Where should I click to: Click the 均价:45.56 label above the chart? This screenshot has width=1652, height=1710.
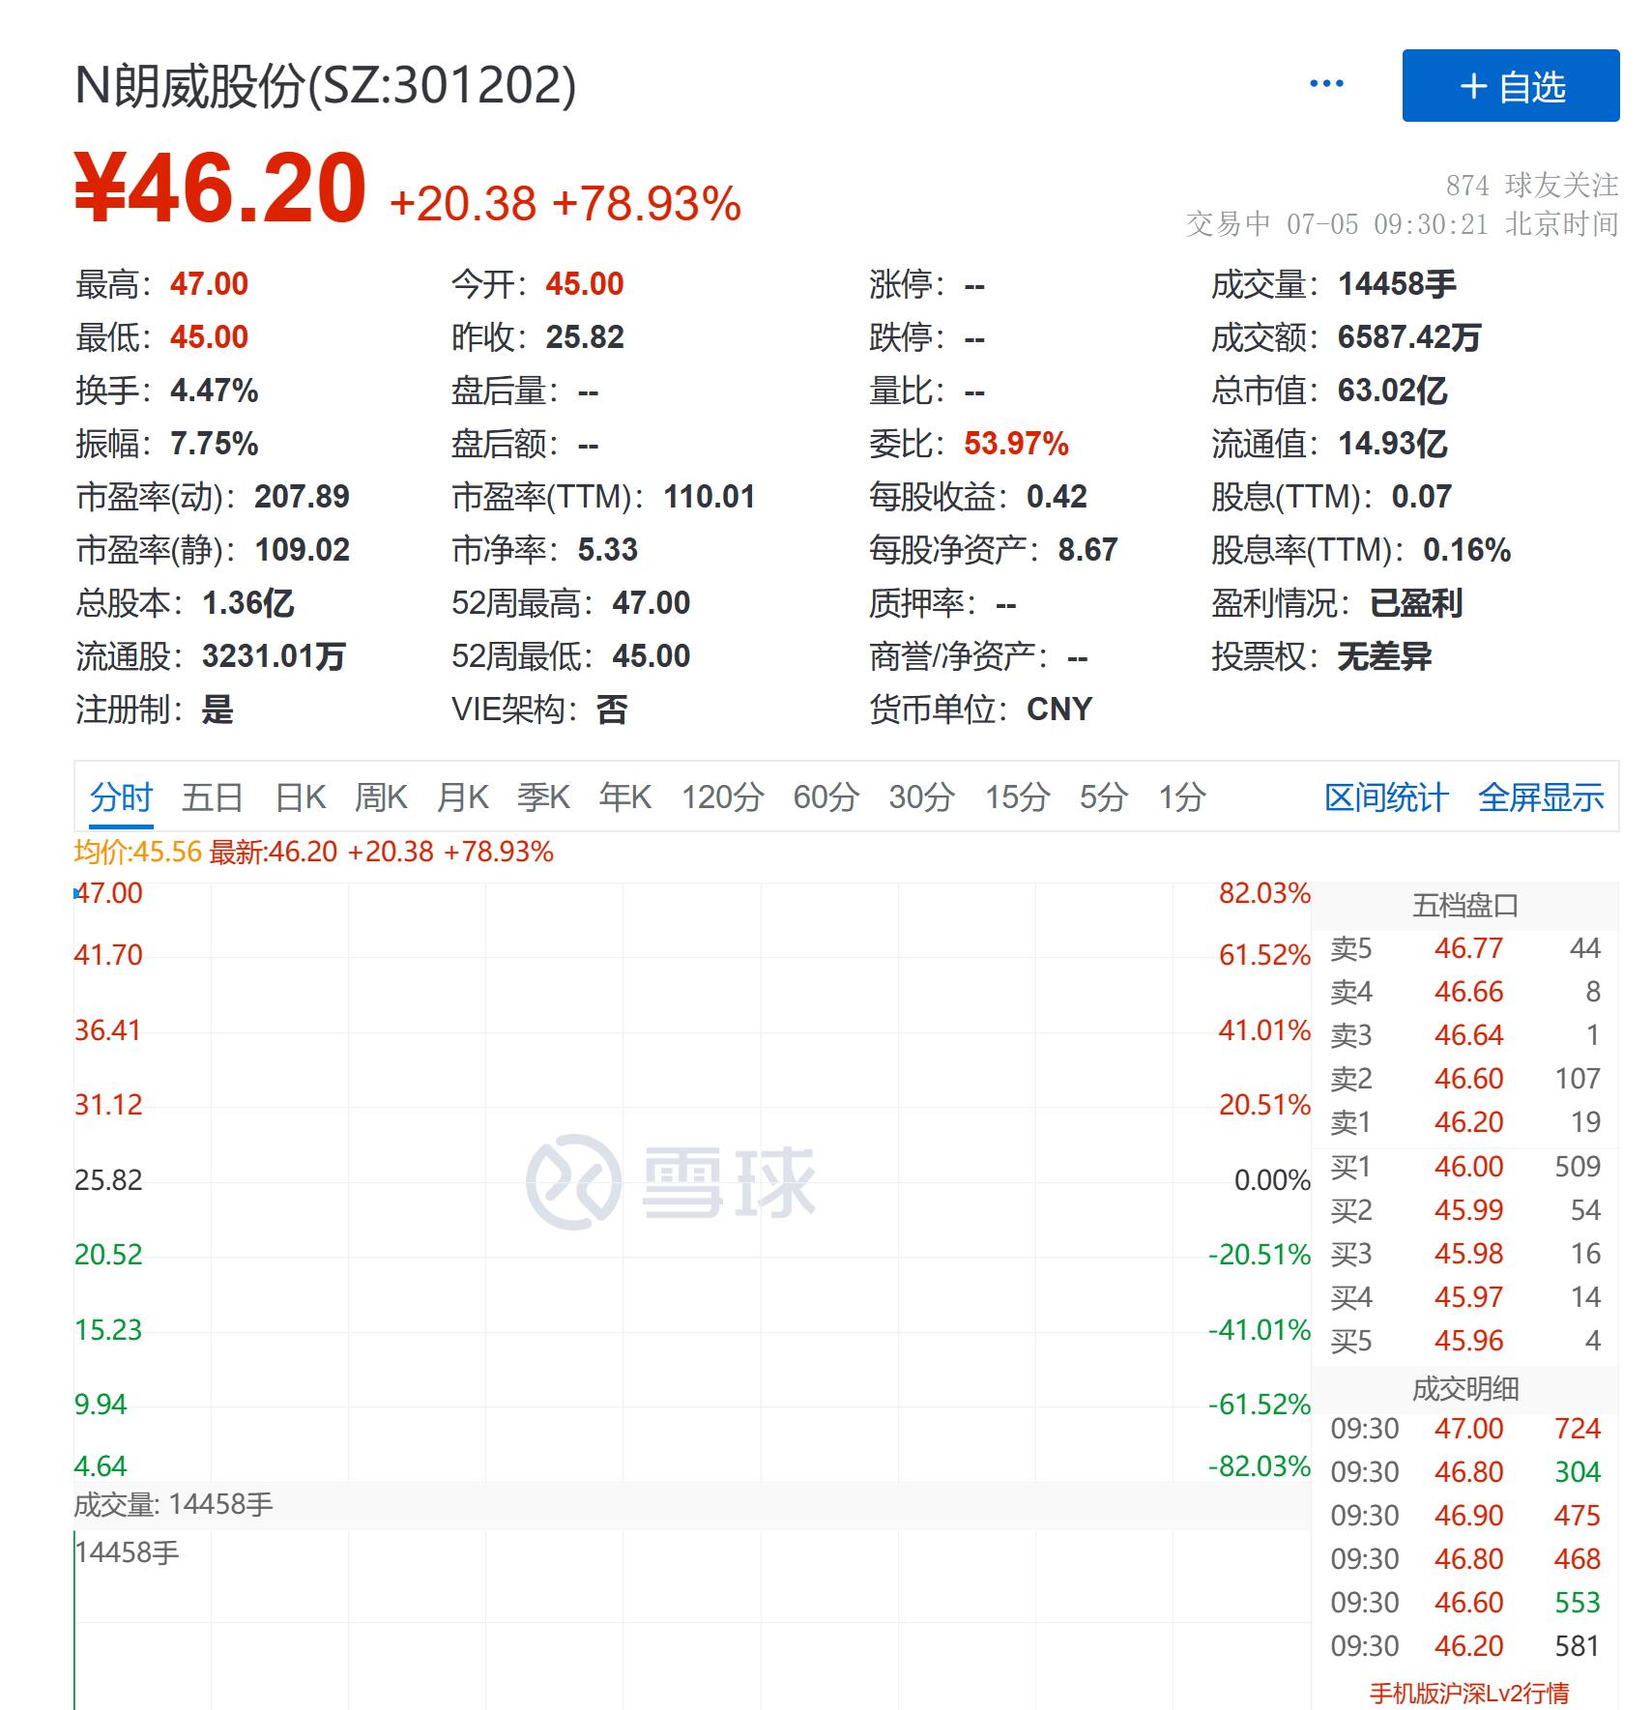pos(138,852)
